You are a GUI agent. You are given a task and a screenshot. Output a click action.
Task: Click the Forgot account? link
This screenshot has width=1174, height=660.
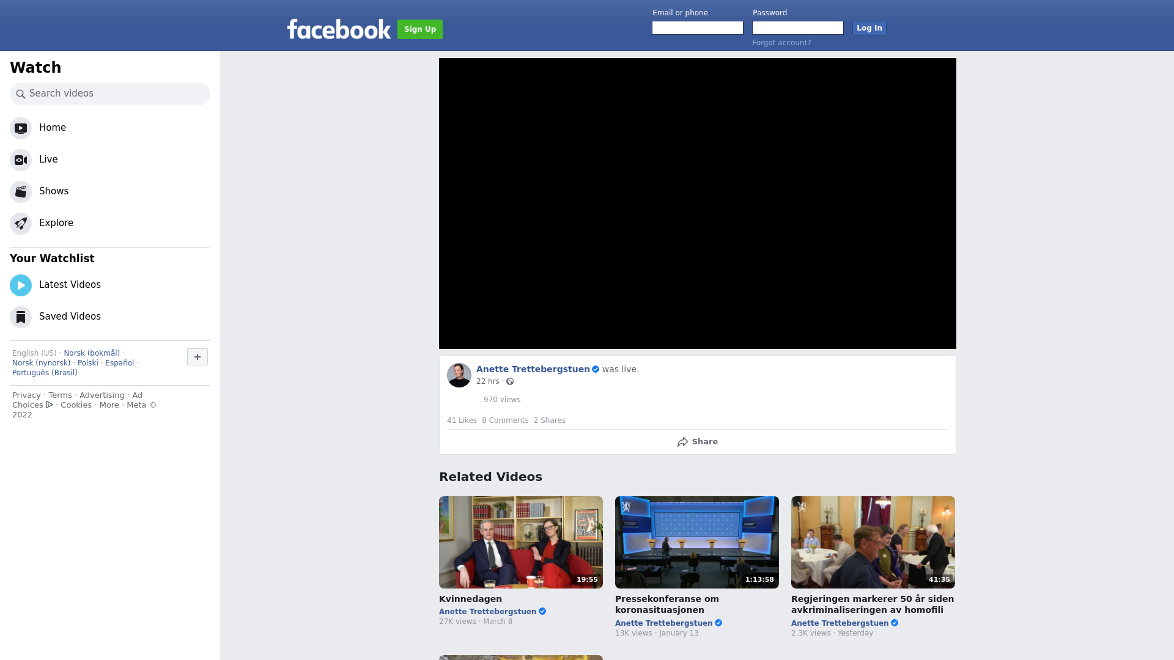coord(781,43)
